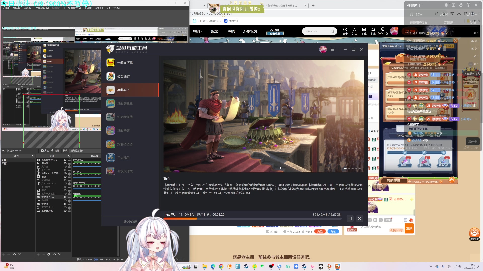
Task: Select the 拉轰西游 game
Action: tap(123, 76)
